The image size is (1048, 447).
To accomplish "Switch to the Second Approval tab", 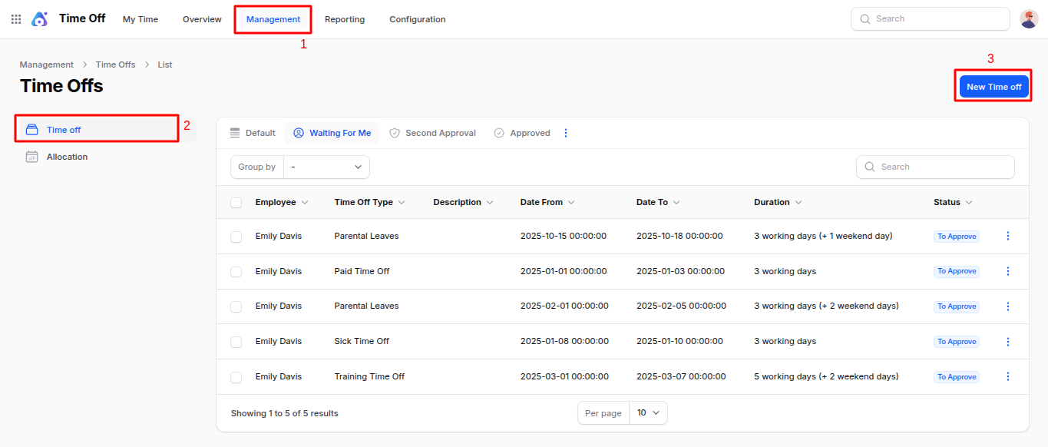I will pos(432,133).
